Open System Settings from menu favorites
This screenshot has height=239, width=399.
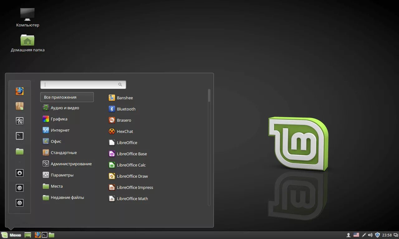pos(20,121)
